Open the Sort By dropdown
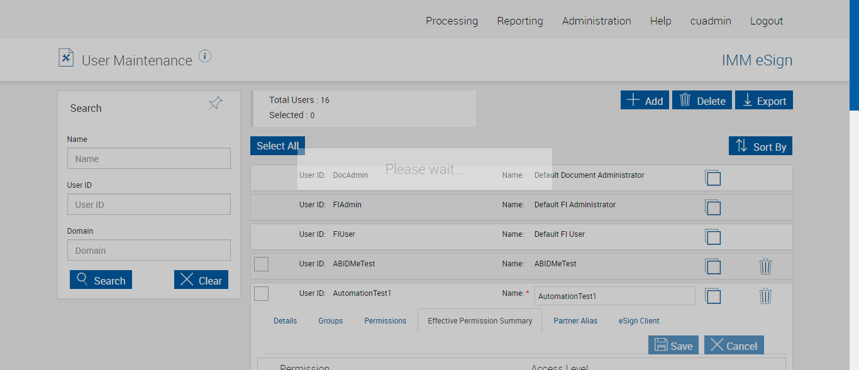 coord(760,146)
